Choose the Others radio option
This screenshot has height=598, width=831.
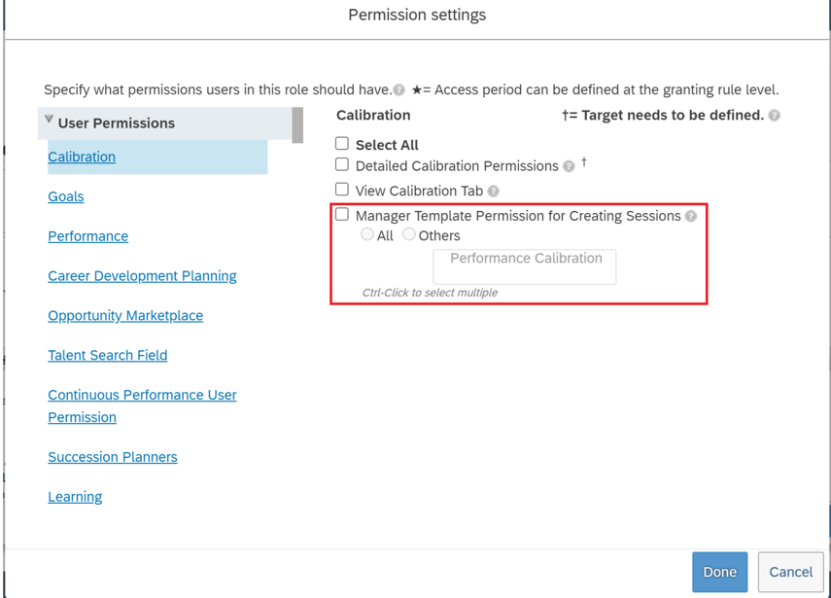coord(409,234)
